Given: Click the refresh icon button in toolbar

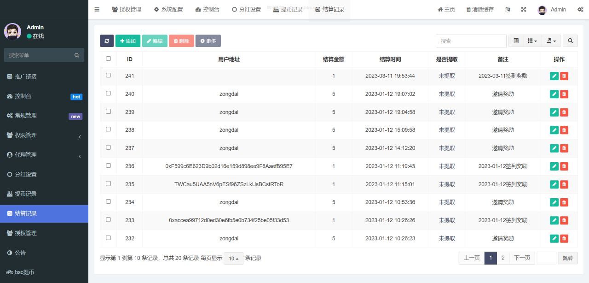Looking at the screenshot, I should coord(107,41).
